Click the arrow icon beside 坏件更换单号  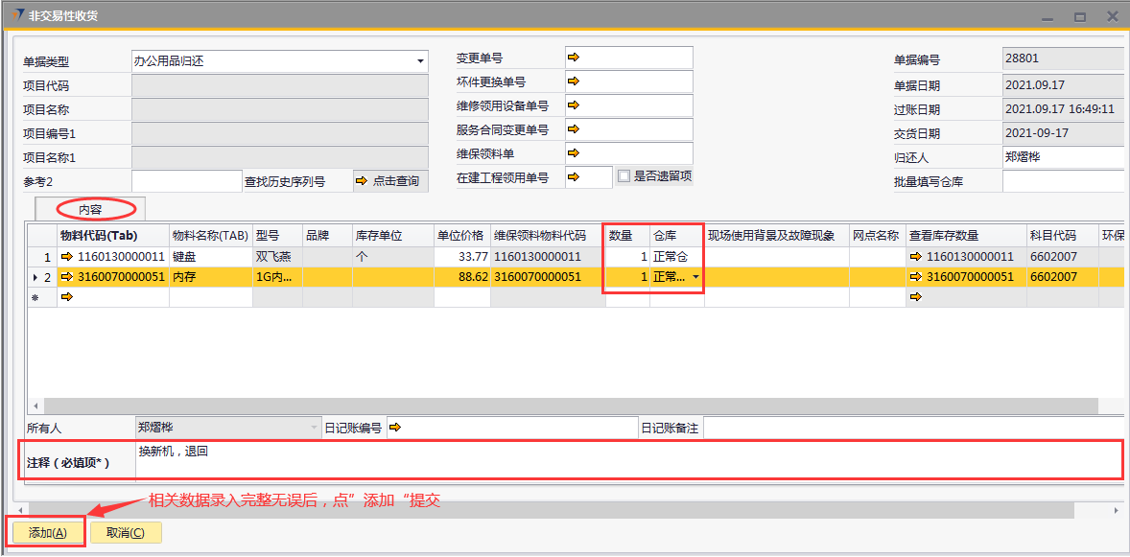pyautogui.click(x=574, y=81)
